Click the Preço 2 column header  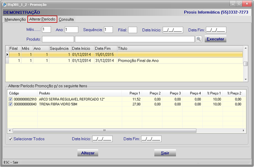(x=152, y=93)
